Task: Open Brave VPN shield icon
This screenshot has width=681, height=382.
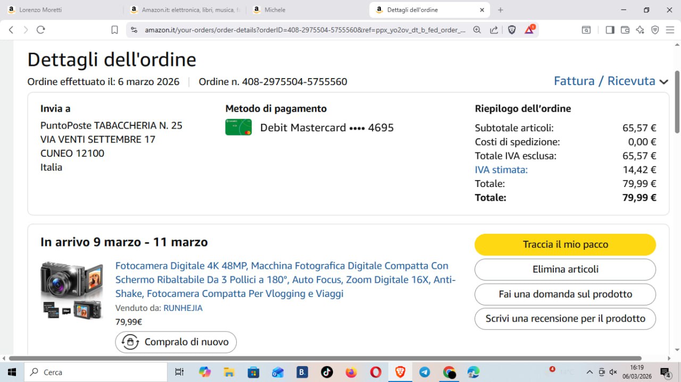Action: [655, 30]
